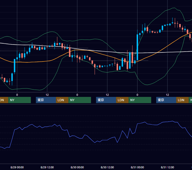Click the 8/30 00:00 date label
Viewport: 192px width, 170px height.
[x=77, y=167]
